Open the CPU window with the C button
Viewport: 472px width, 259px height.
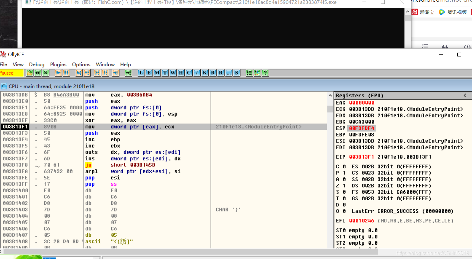coord(189,73)
